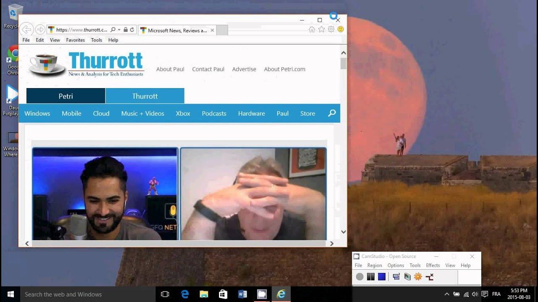Click the lock security icon in address bar
This screenshot has width=538, height=302.
(x=126, y=30)
